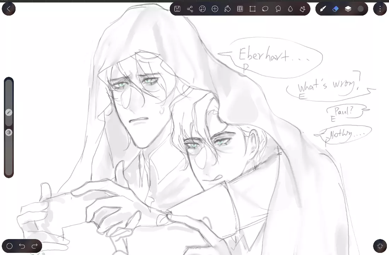Undo the last stroke
The width and height of the screenshot is (389, 255).
22,246
